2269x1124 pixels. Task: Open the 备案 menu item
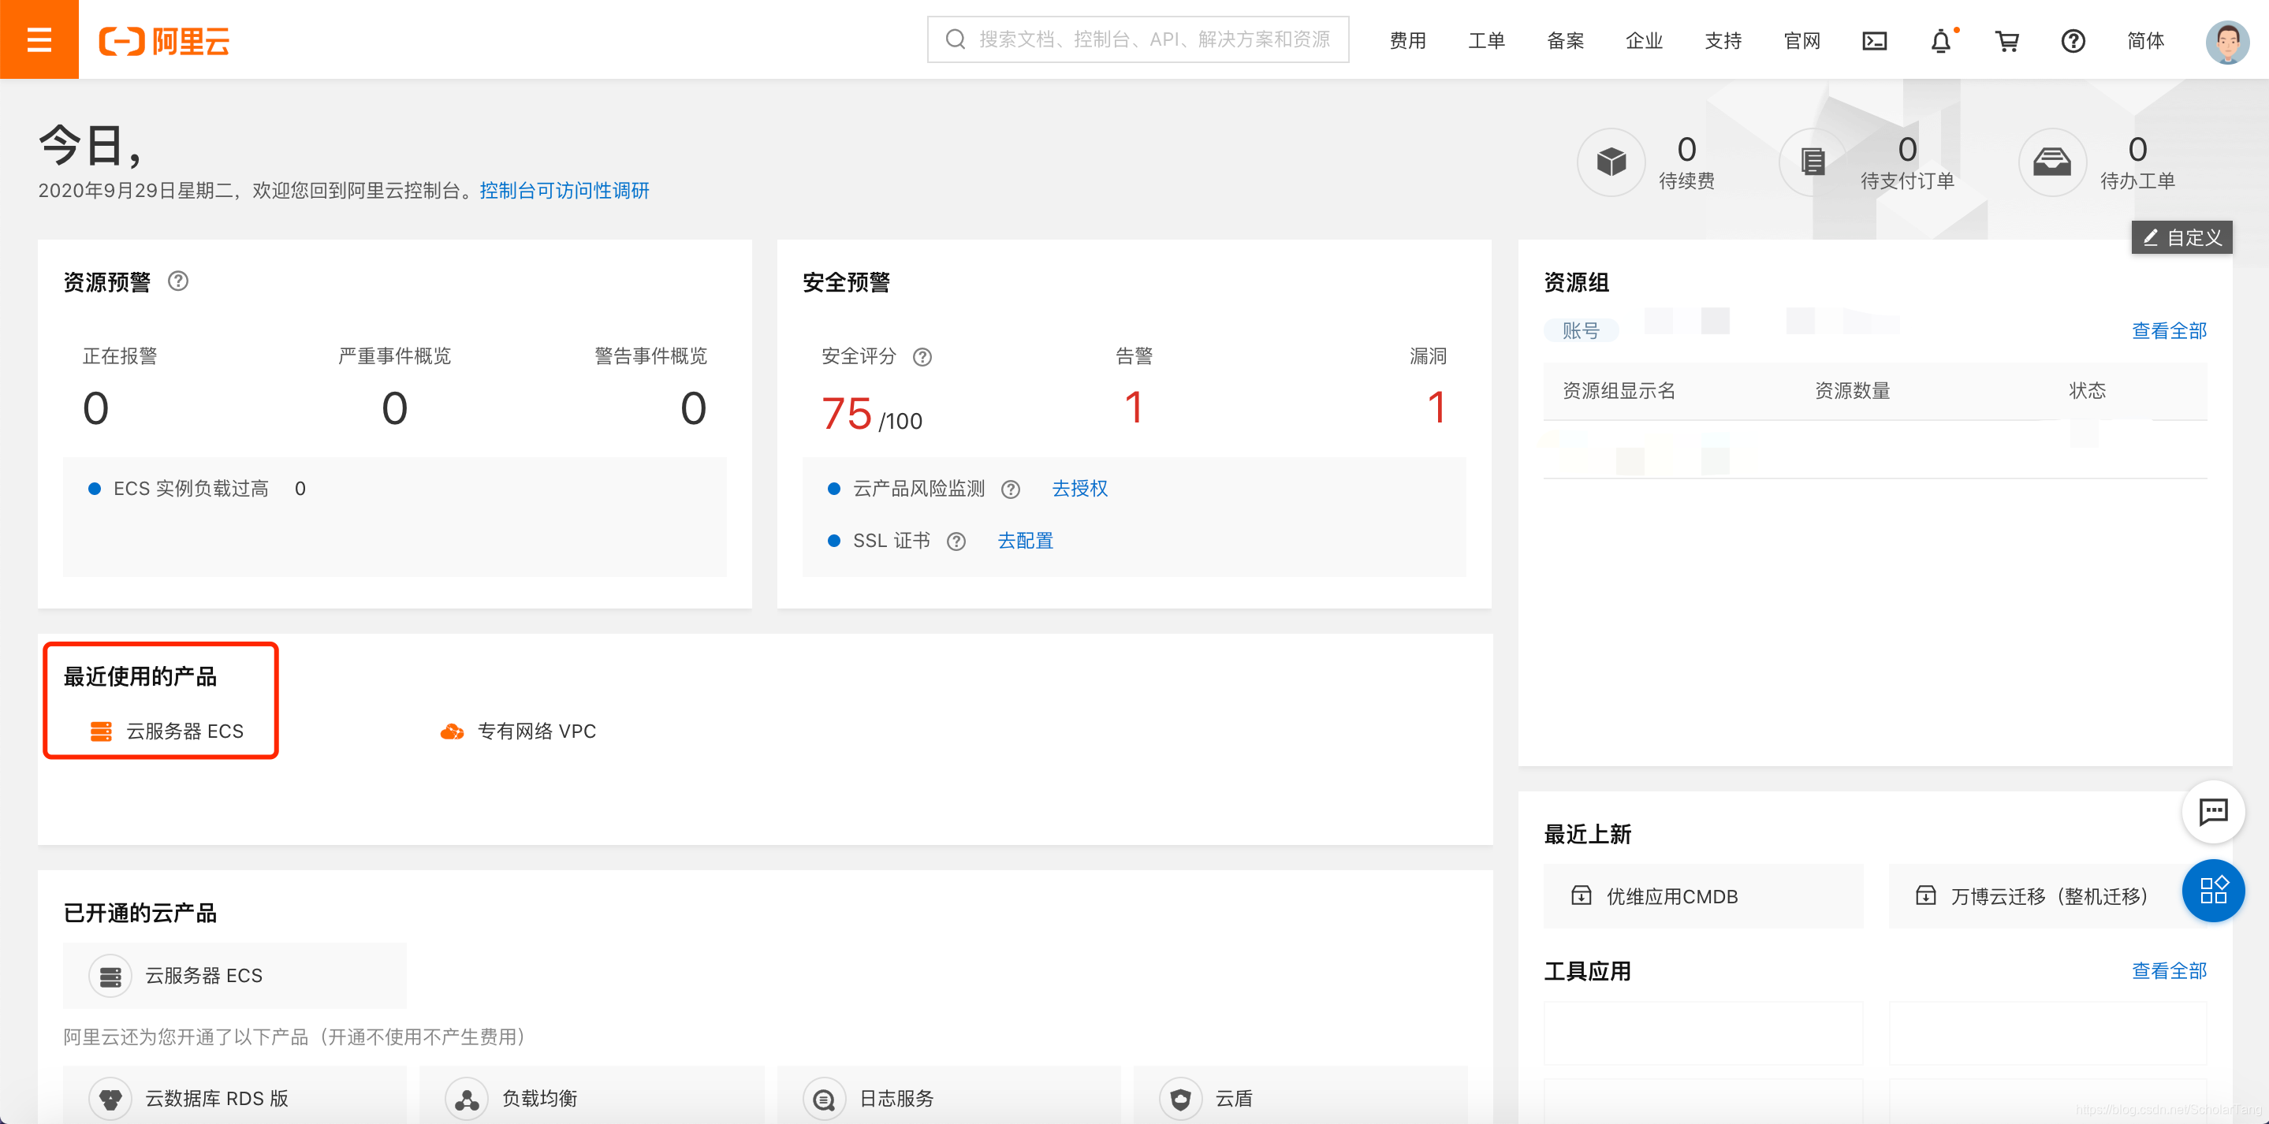[x=1564, y=40]
